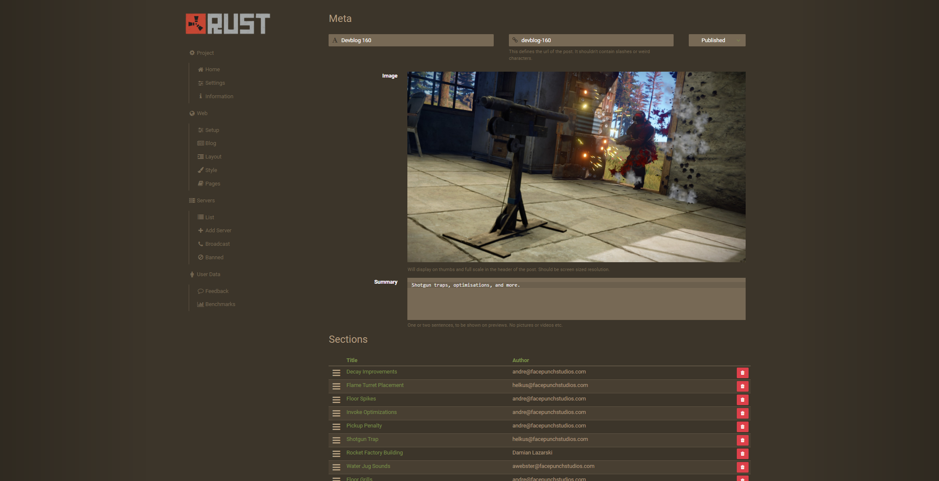Open the Information page
This screenshot has width=939, height=481.
pos(215,97)
